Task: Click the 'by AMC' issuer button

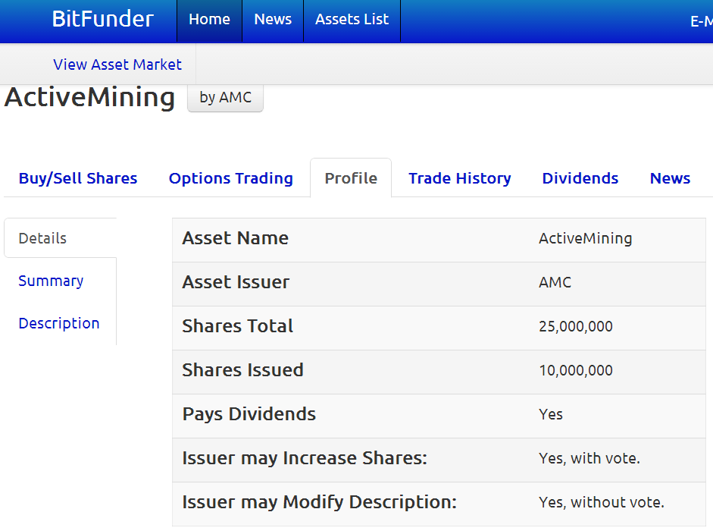Action: point(225,97)
